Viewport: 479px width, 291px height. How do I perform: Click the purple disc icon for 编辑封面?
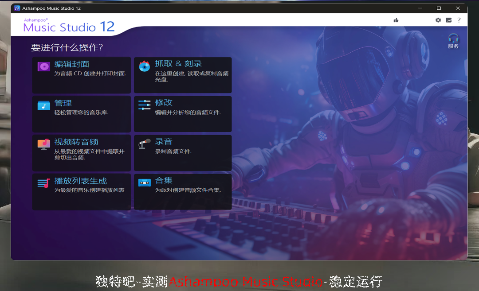pos(44,66)
